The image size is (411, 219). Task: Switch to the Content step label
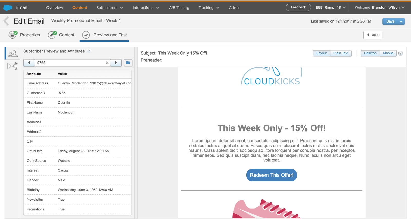tap(67, 35)
